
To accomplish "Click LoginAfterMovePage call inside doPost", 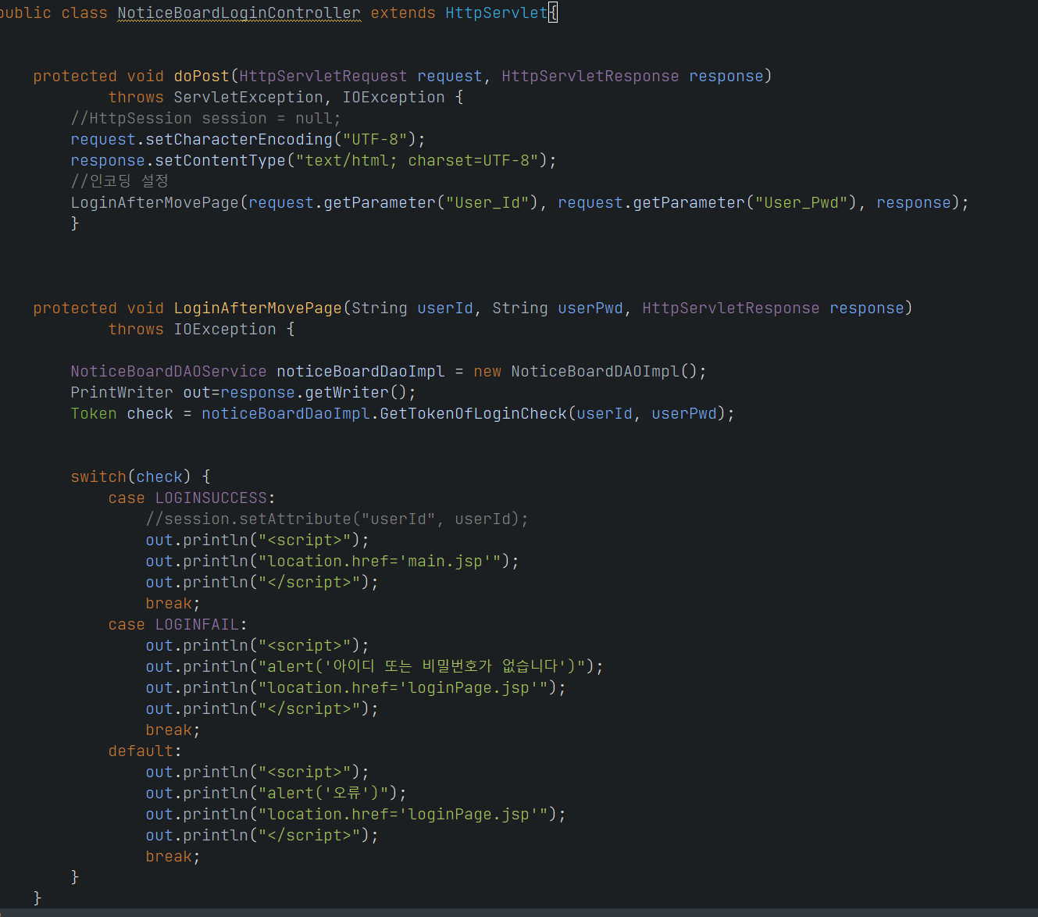I will tap(155, 203).
